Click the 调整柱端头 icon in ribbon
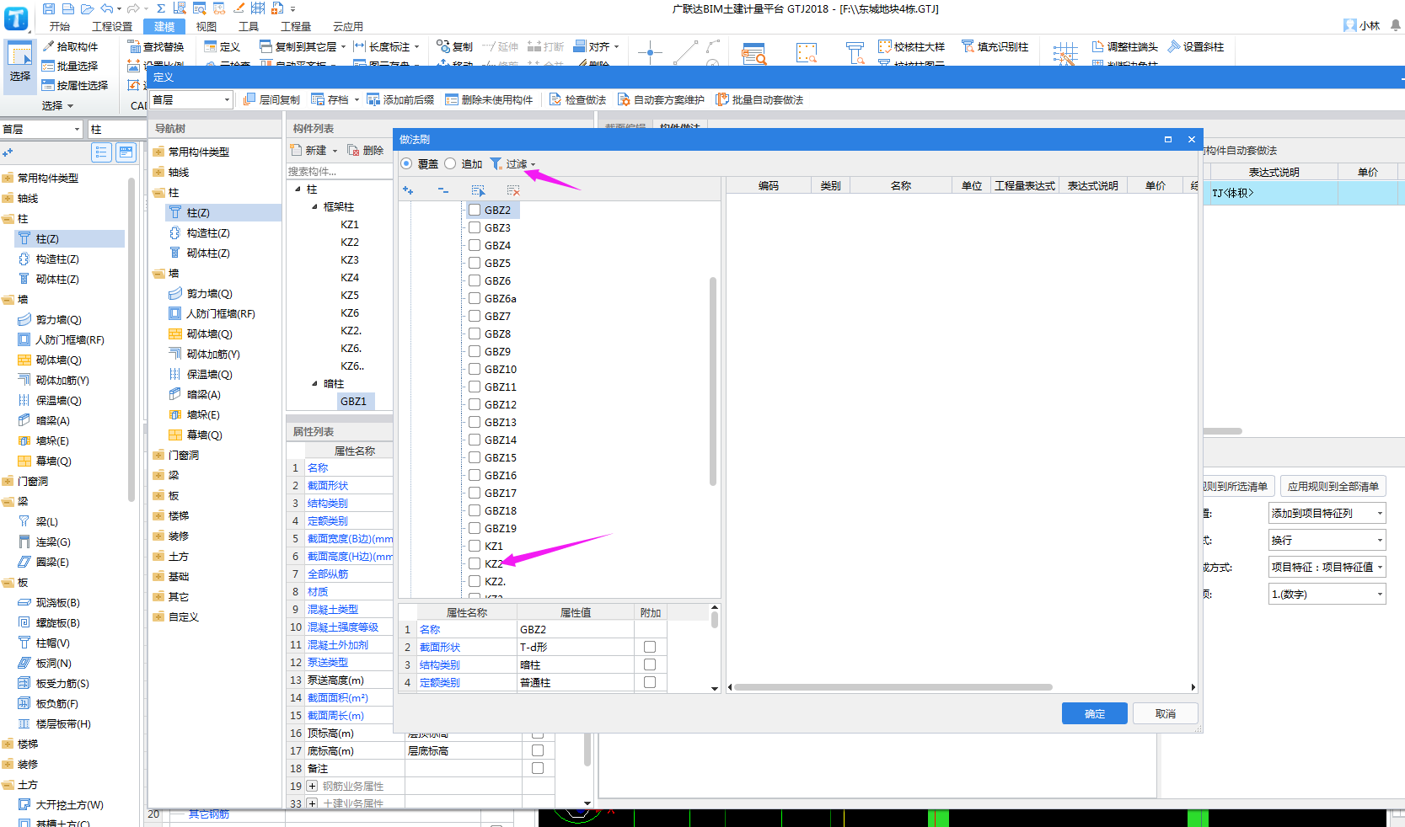The width and height of the screenshot is (1405, 827). pos(1097,46)
